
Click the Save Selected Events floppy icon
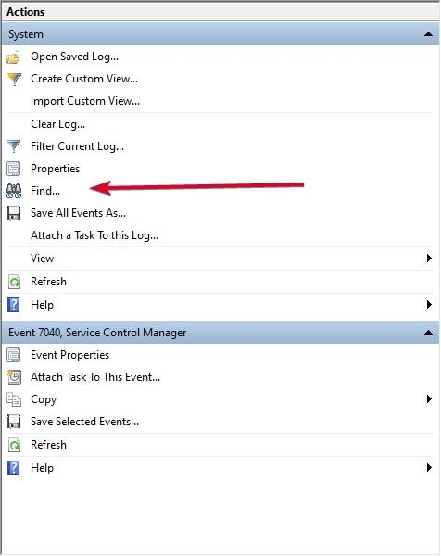(14, 422)
